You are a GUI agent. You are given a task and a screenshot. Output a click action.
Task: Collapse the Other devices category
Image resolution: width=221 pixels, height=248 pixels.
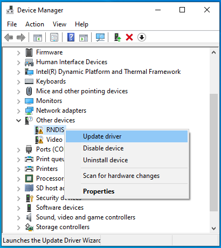click(x=18, y=120)
